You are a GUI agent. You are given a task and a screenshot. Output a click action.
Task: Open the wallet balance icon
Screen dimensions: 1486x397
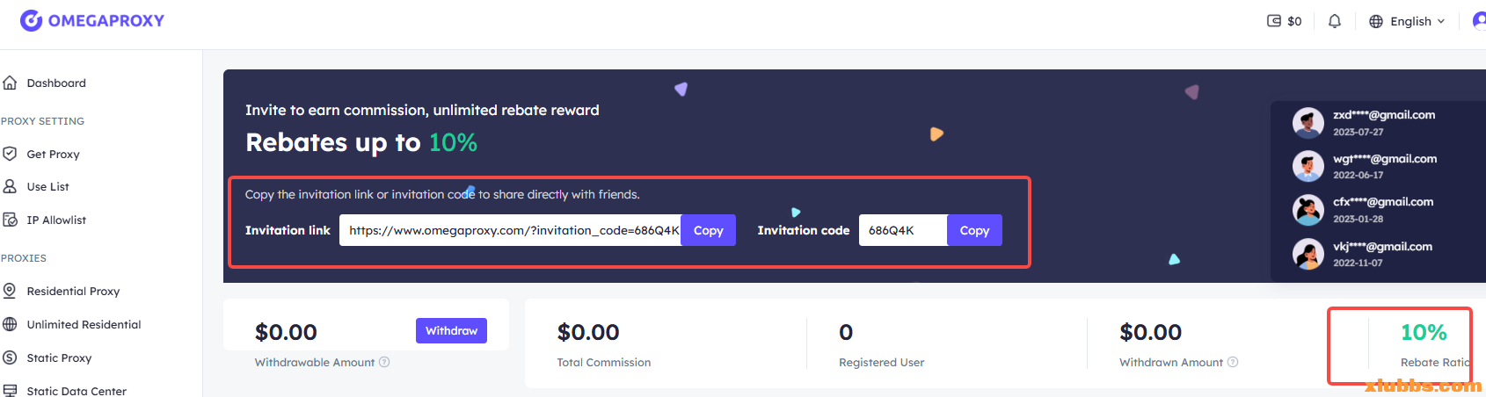point(1273,21)
